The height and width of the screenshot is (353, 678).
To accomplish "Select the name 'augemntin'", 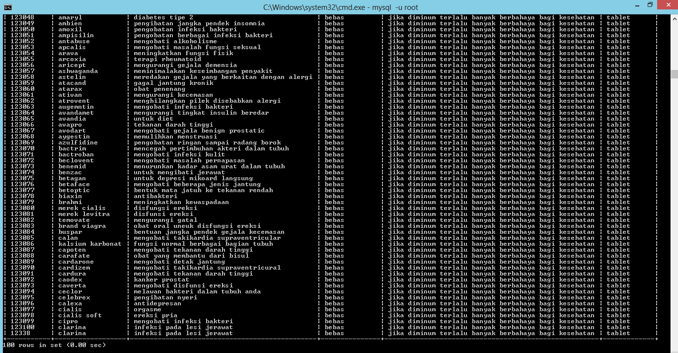I will (x=76, y=107).
